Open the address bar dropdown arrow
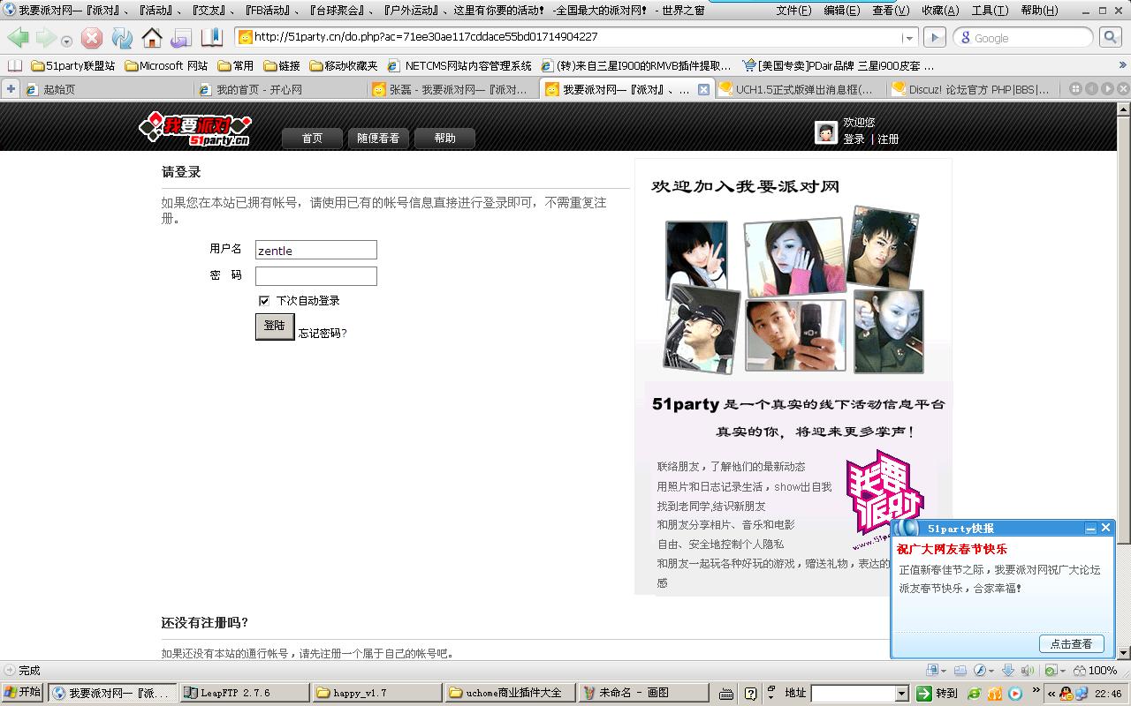This screenshot has height=706, width=1131. click(908, 38)
